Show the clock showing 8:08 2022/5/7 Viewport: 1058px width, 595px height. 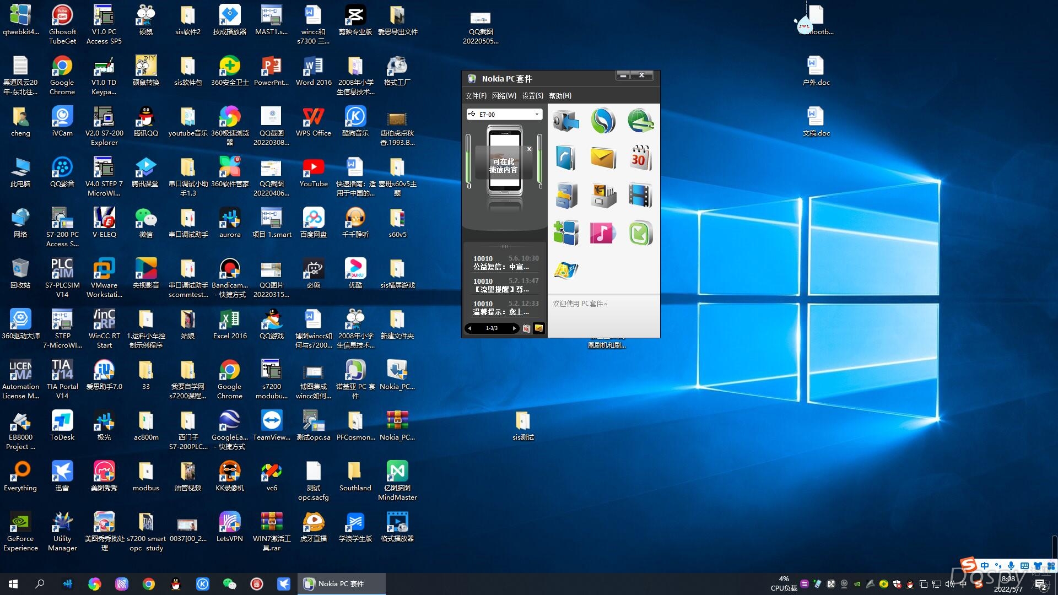click(x=1008, y=584)
